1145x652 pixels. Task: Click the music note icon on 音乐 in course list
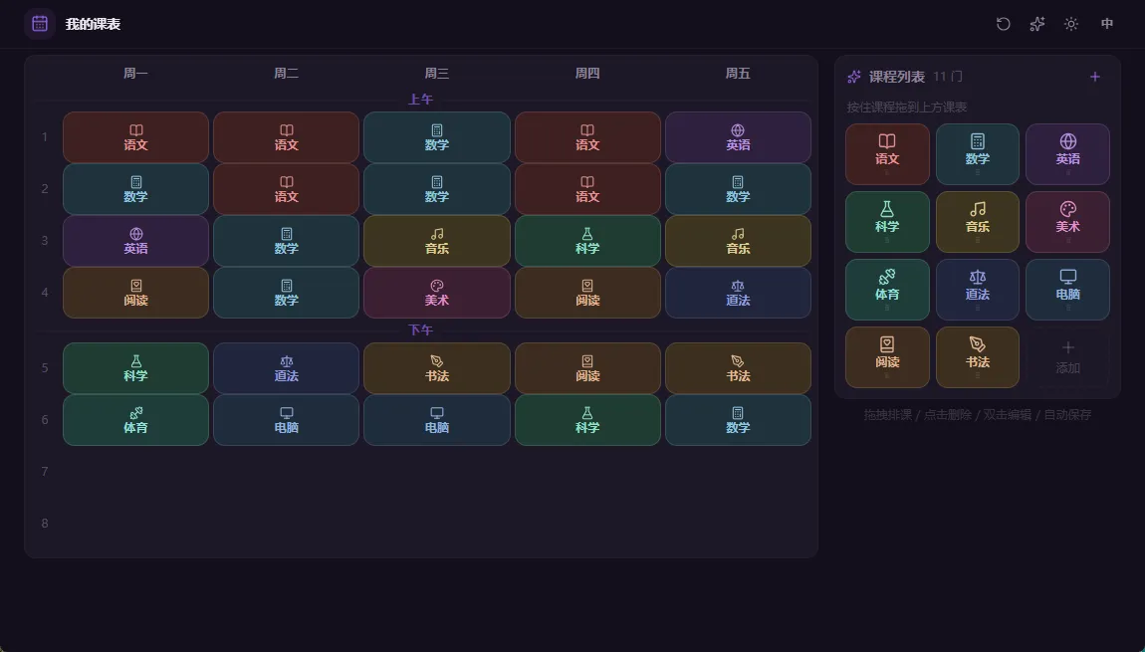[977, 210]
